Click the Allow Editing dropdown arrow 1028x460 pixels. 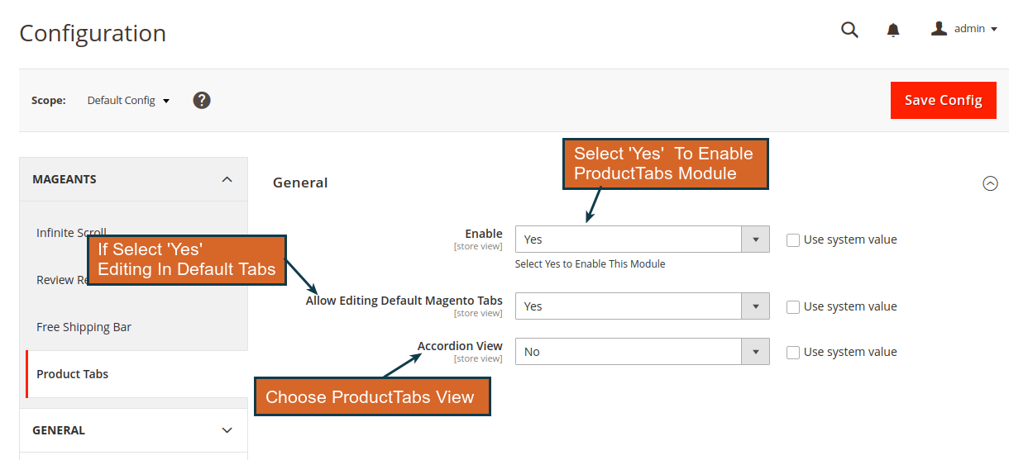pos(755,306)
